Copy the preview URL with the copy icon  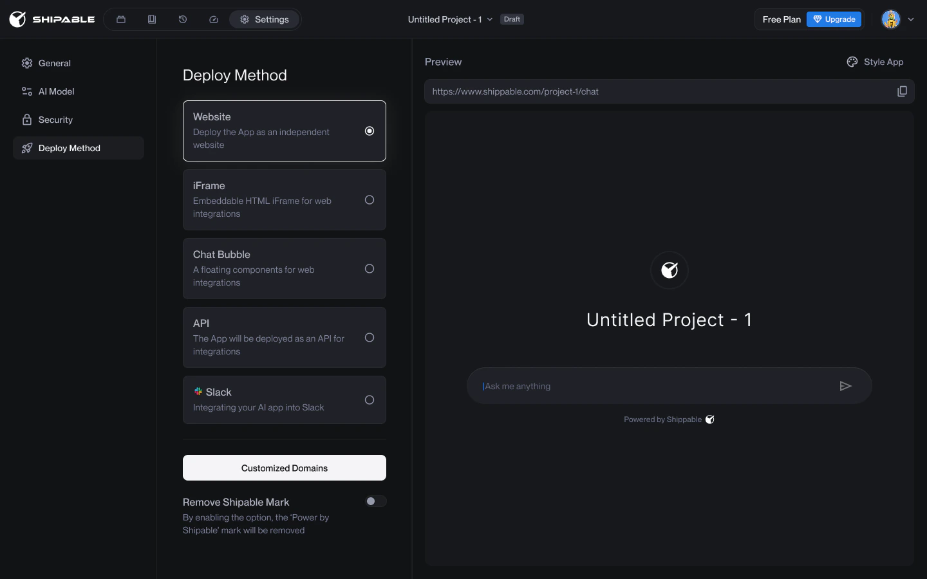902,91
